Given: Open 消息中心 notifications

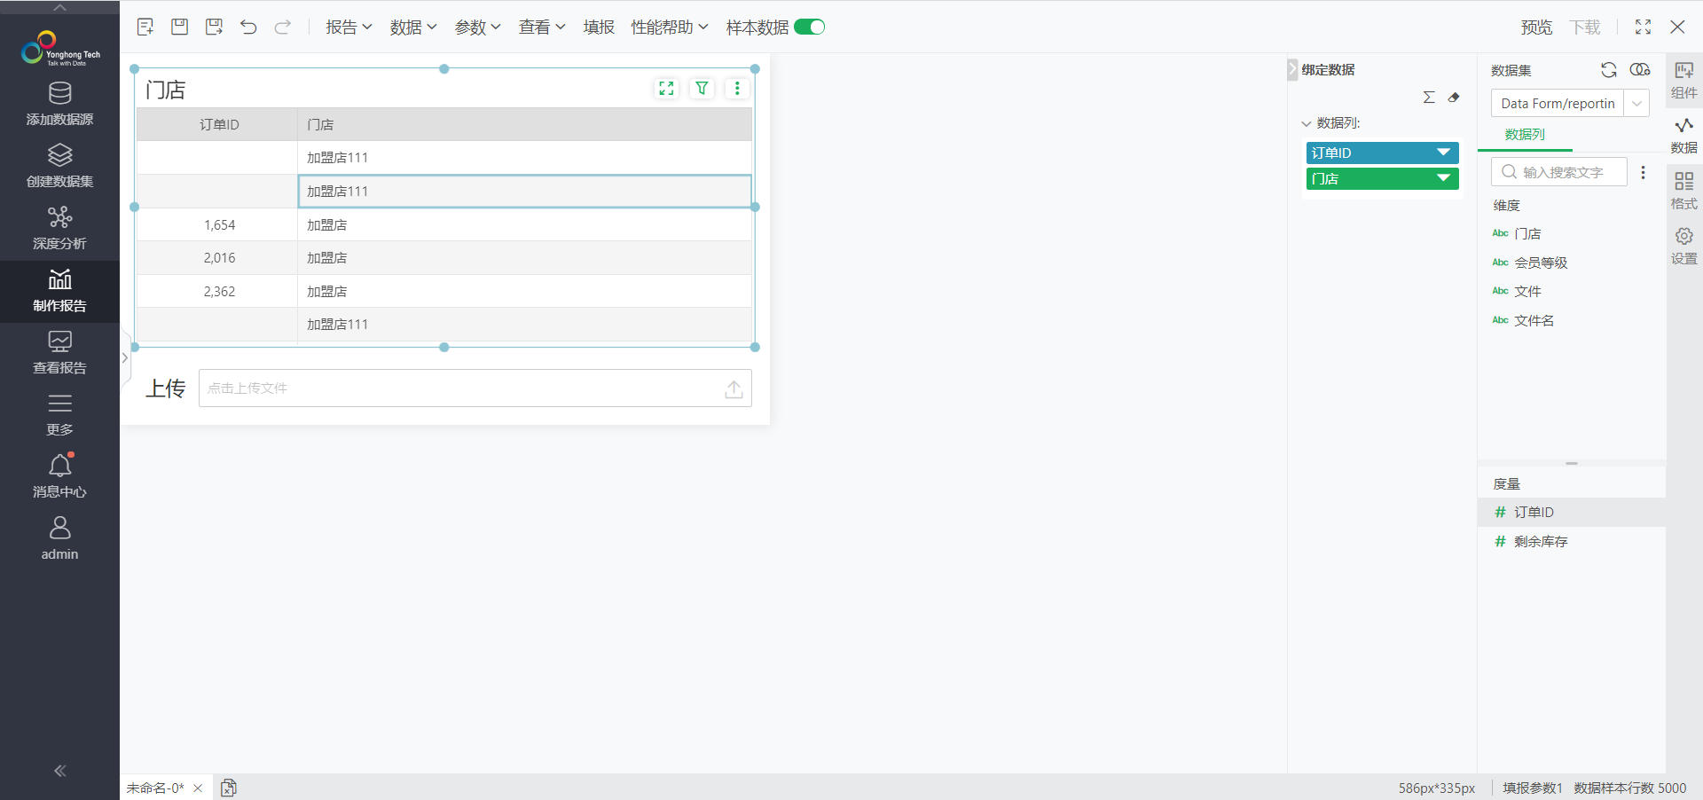Looking at the screenshot, I should pyautogui.click(x=59, y=475).
